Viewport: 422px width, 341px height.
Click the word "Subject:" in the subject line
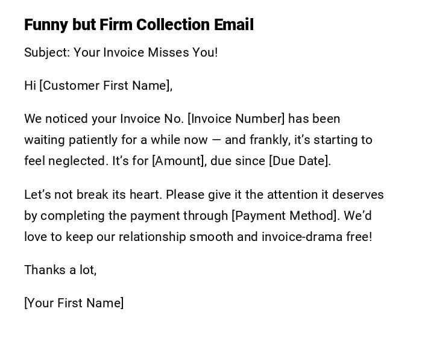click(x=47, y=52)
